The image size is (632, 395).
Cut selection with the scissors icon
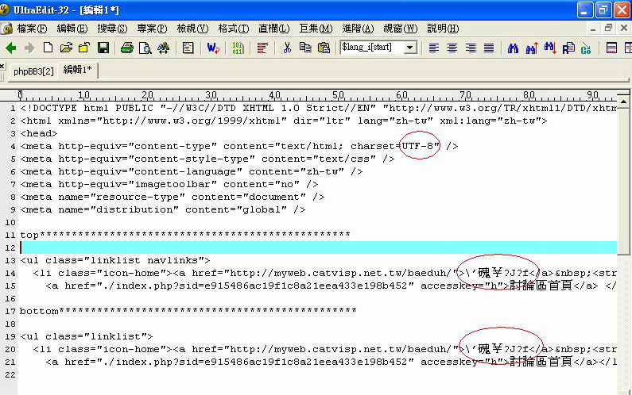(x=287, y=48)
